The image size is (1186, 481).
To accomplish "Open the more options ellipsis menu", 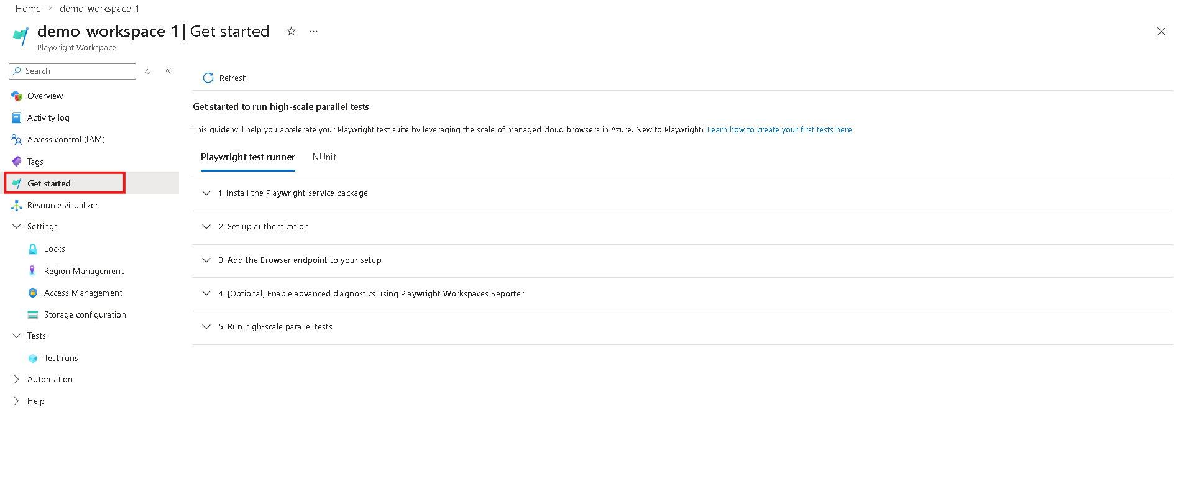I will click(314, 31).
